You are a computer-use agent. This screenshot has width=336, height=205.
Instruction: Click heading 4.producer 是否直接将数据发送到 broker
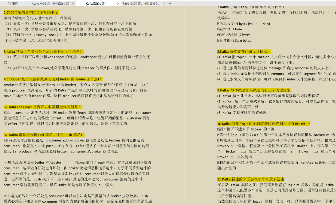pos(52,79)
